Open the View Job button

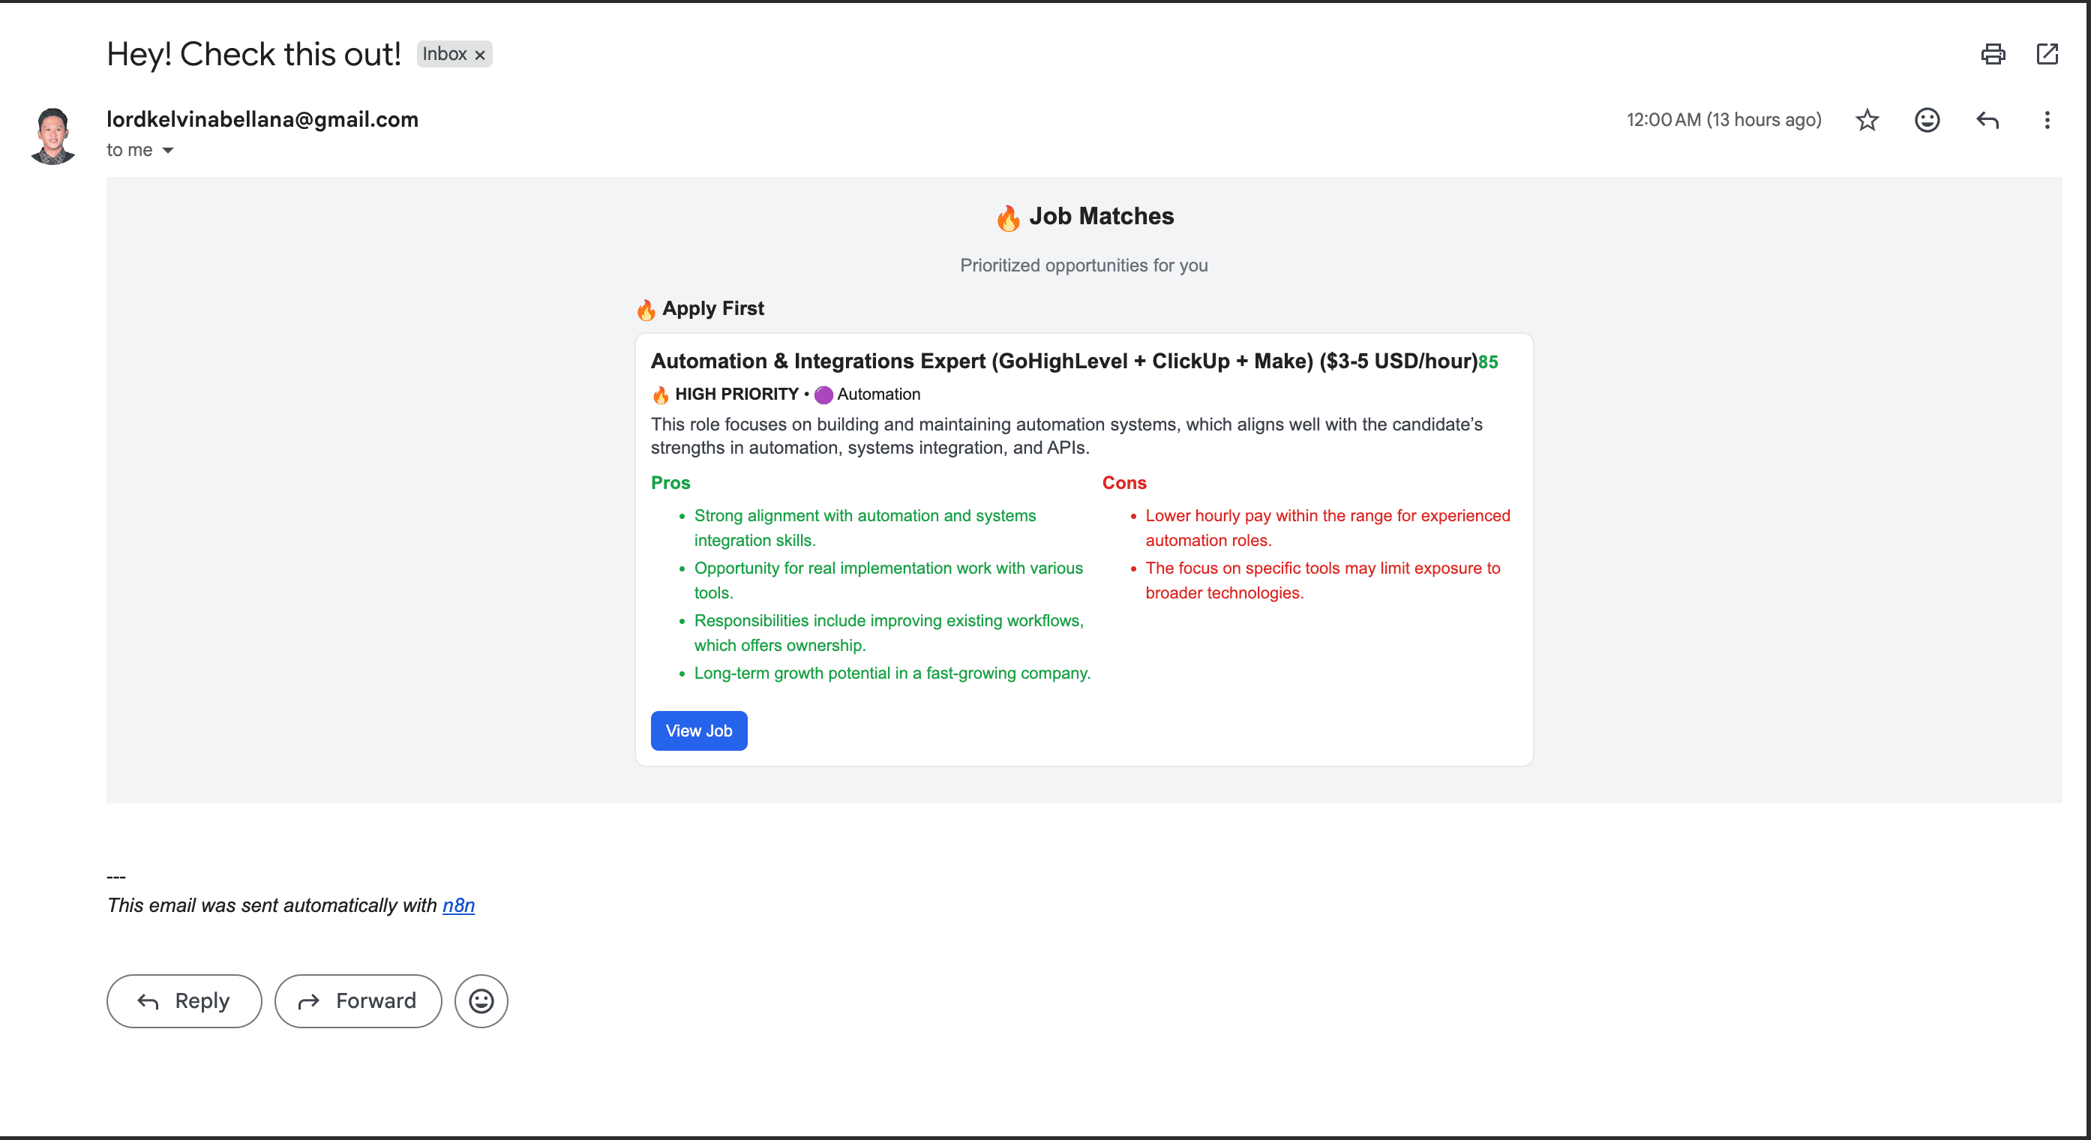click(699, 730)
